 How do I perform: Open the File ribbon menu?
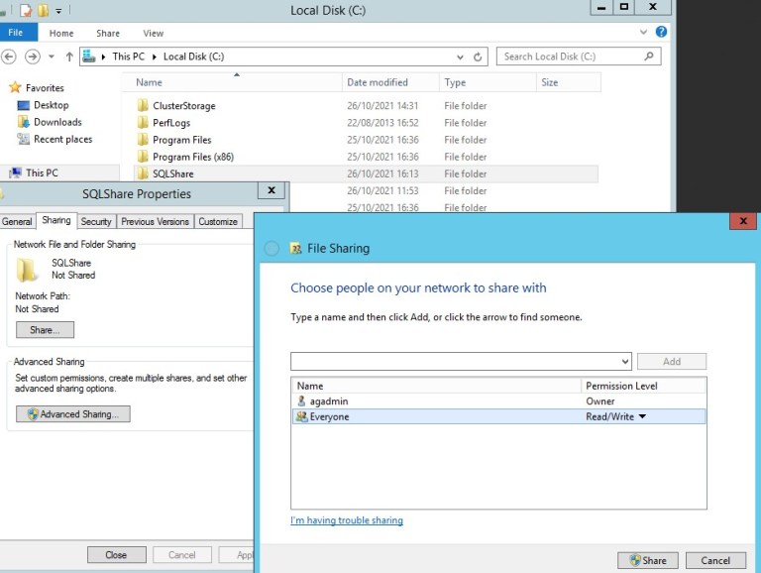point(17,33)
